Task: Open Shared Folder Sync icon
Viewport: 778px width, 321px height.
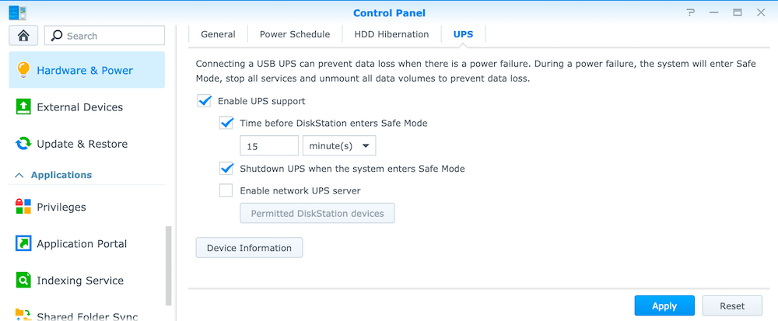Action: point(23,315)
